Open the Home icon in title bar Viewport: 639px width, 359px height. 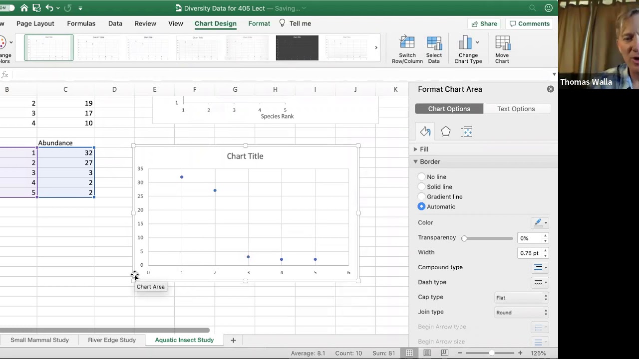point(24,8)
